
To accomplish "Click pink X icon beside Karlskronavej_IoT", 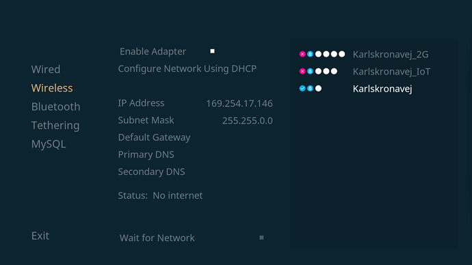I will [x=302, y=71].
